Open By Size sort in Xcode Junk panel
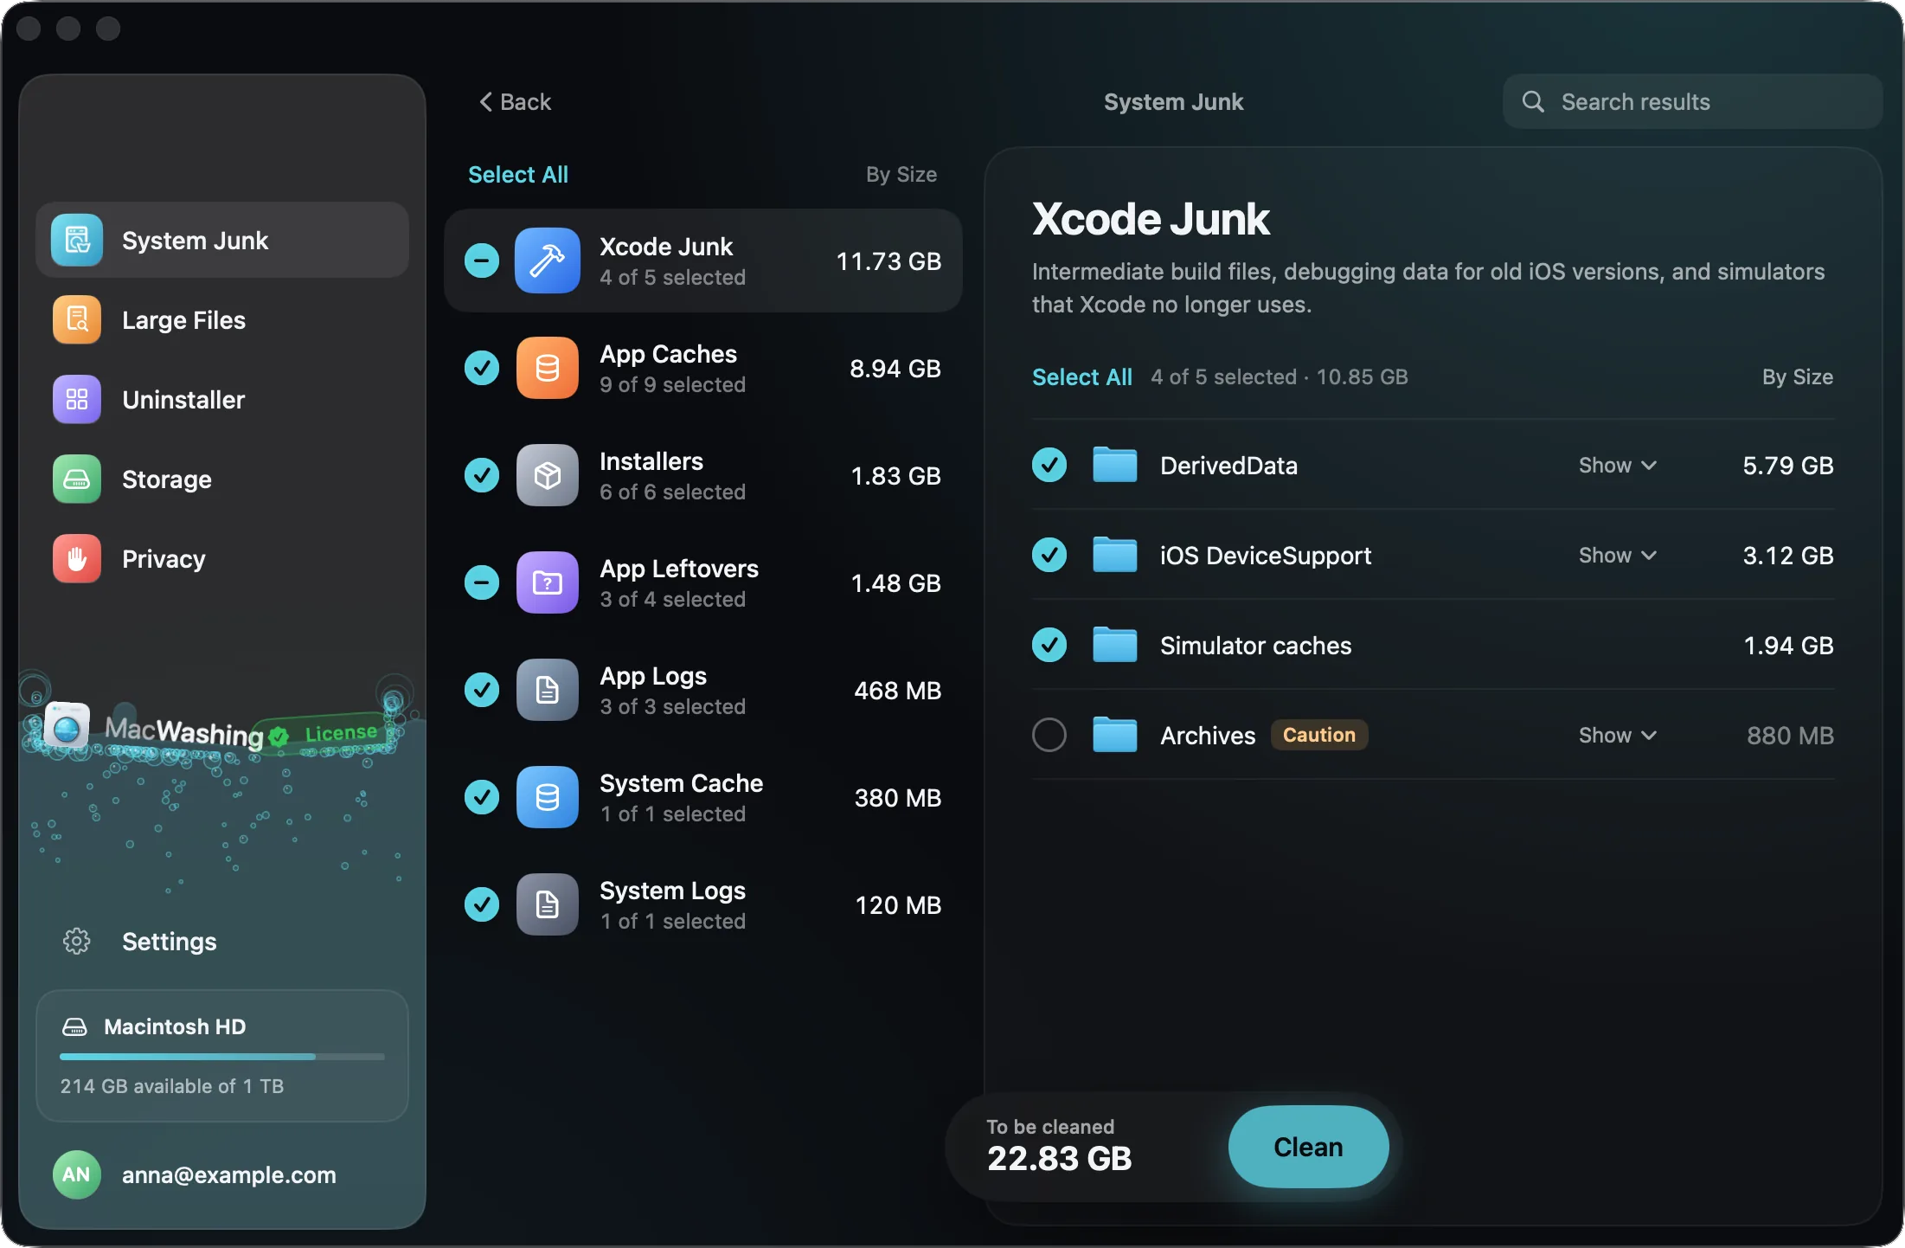The image size is (1905, 1248). [x=1798, y=377]
